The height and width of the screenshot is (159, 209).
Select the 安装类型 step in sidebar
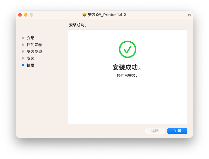(34, 52)
